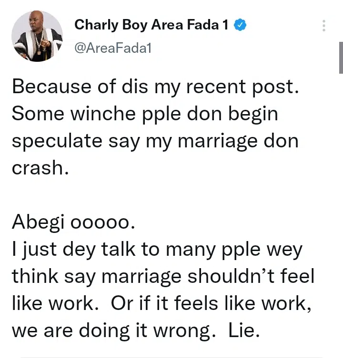The height and width of the screenshot is (358, 343).
Task: Click the word "crash." in the tweet
Action: (x=40, y=168)
